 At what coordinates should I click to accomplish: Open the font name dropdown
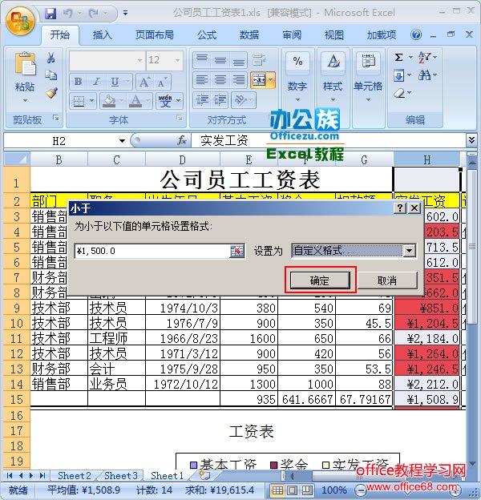point(139,60)
